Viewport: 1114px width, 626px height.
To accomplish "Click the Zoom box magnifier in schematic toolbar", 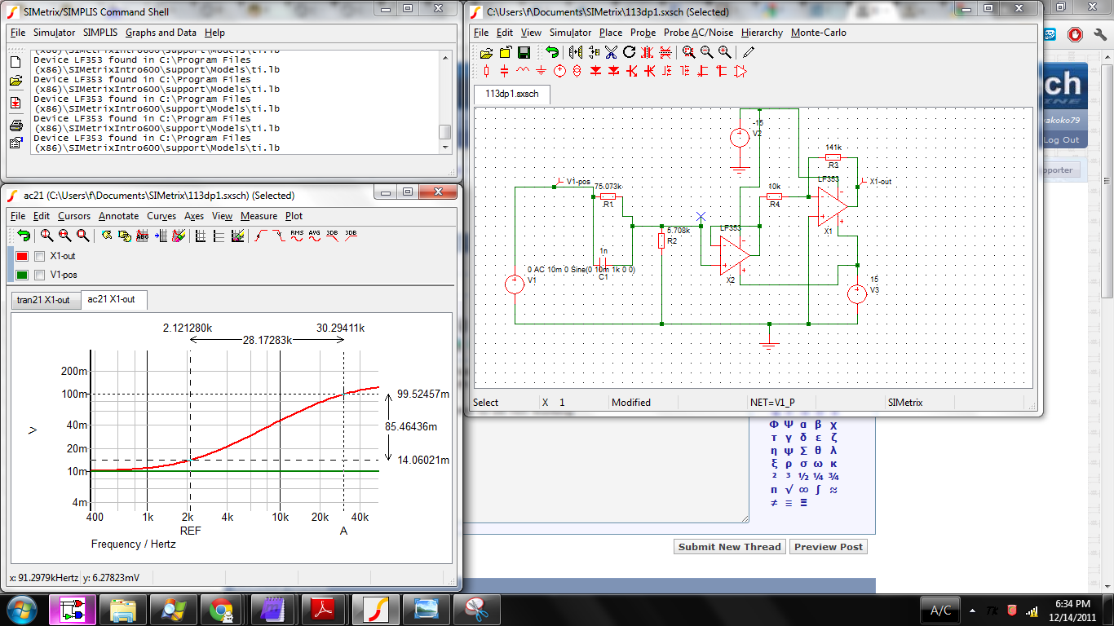I will [688, 52].
